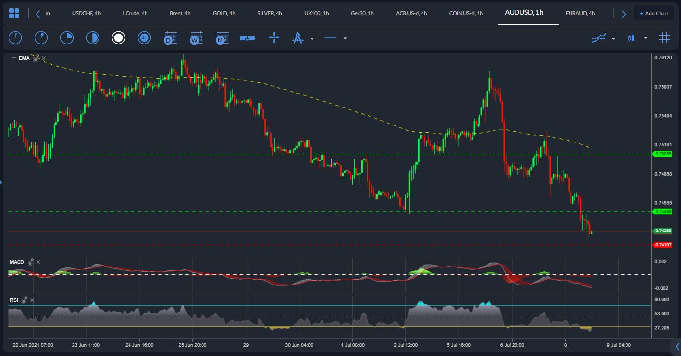Select the horizontal line tool
Viewport: 681px width, 356px height.
click(x=331, y=38)
